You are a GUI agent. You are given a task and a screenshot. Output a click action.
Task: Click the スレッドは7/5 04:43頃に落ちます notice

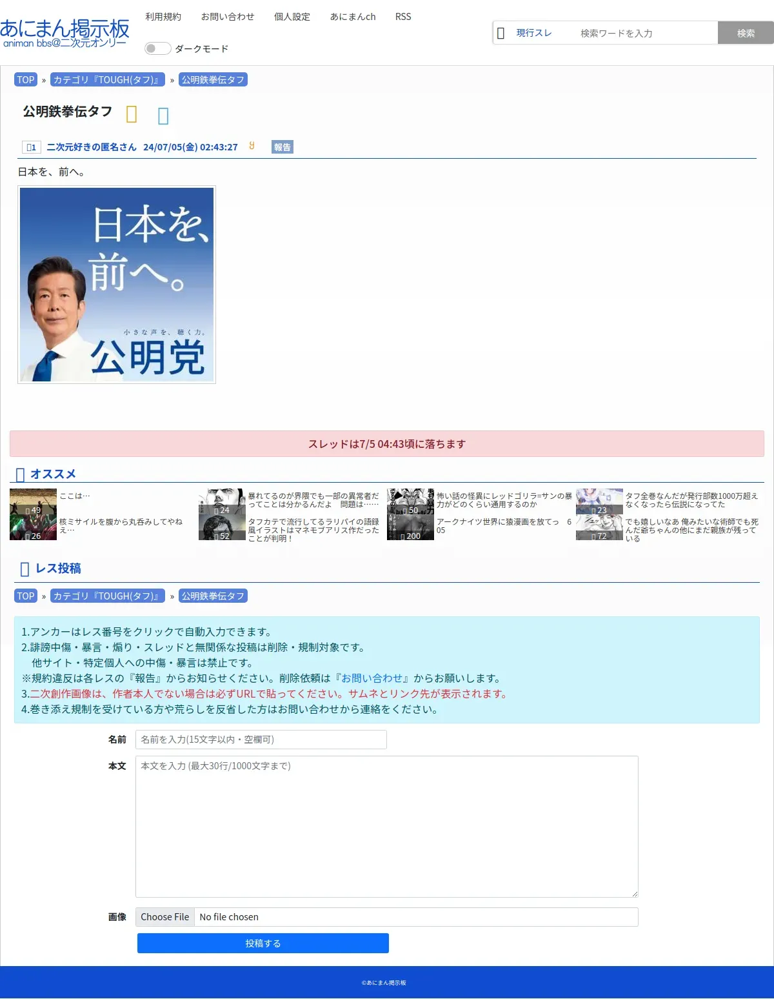coord(387,444)
